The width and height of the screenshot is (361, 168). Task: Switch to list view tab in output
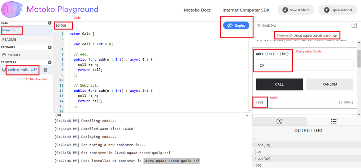click(334, 122)
